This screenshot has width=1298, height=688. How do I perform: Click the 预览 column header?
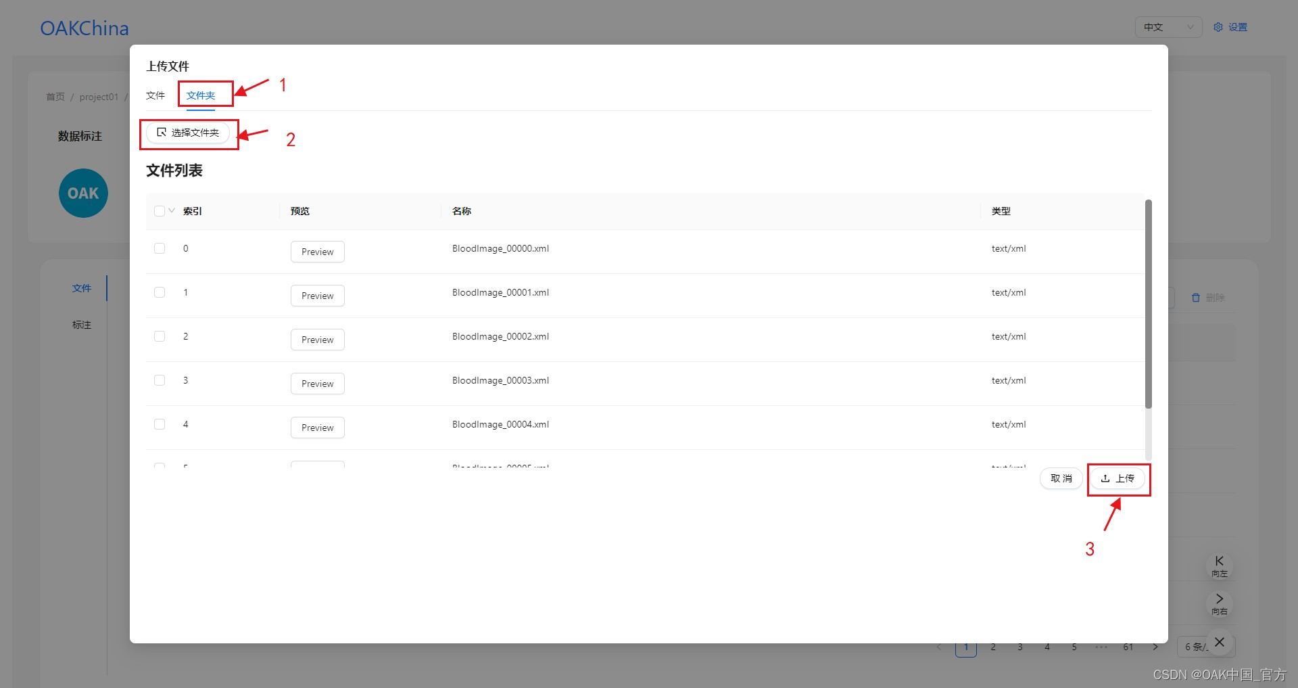tap(300, 211)
